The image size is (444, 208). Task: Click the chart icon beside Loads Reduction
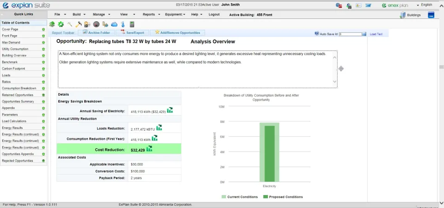159,128
